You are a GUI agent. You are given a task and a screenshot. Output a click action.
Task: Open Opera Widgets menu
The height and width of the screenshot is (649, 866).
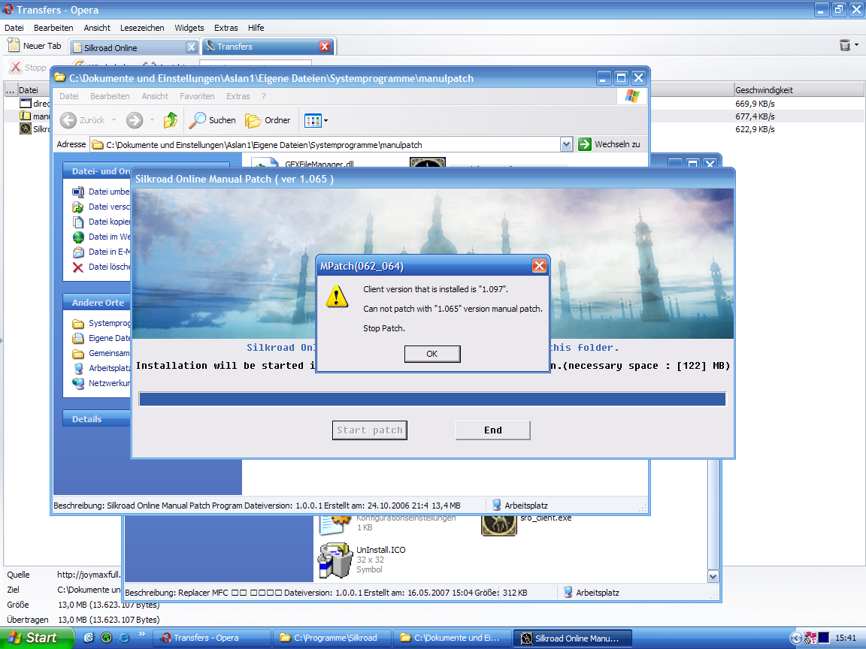[x=189, y=28]
